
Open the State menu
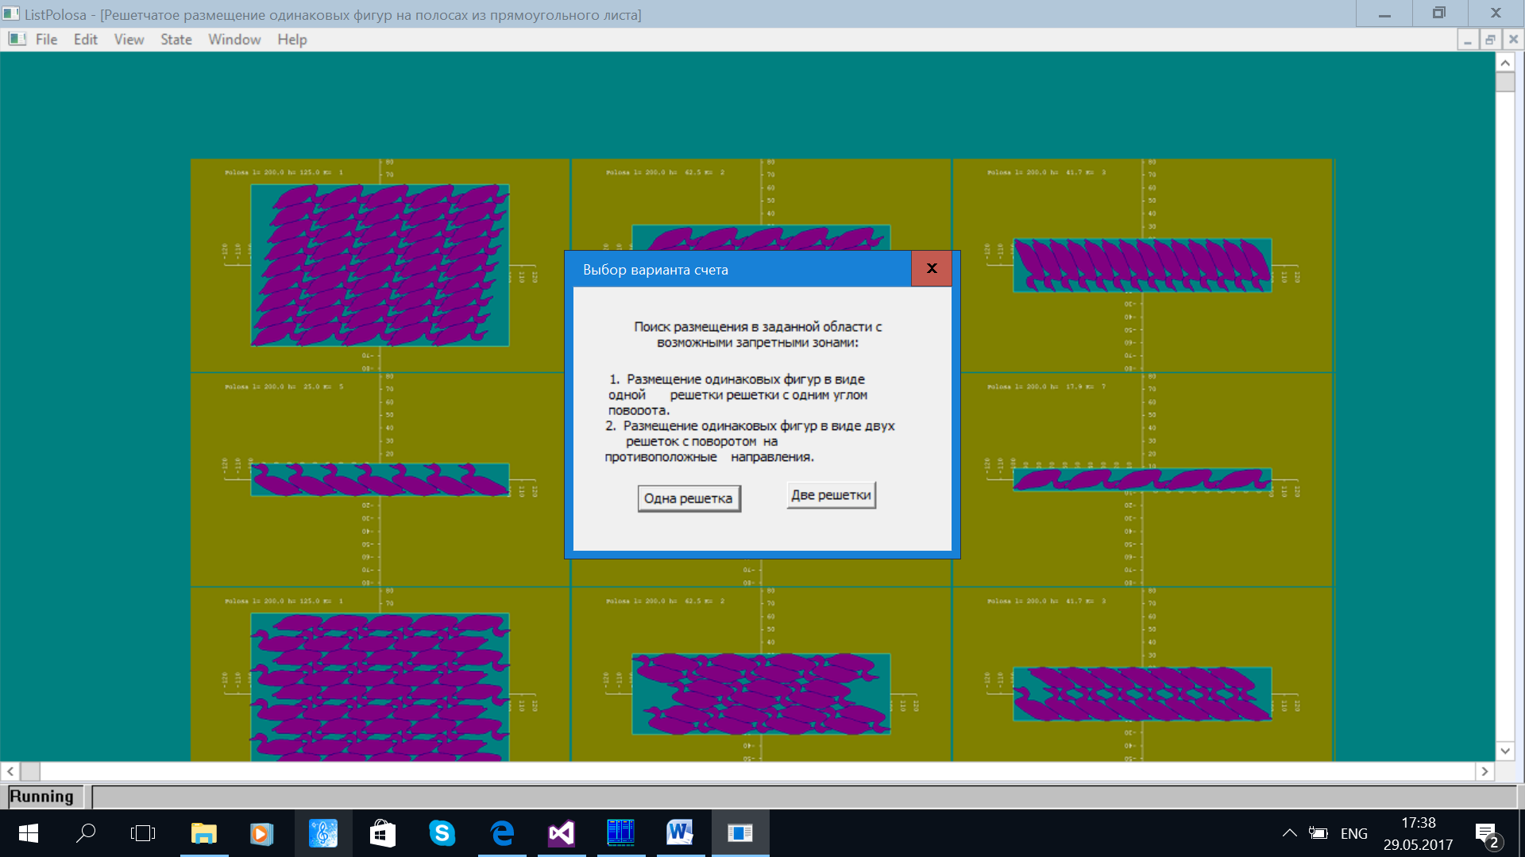point(173,39)
